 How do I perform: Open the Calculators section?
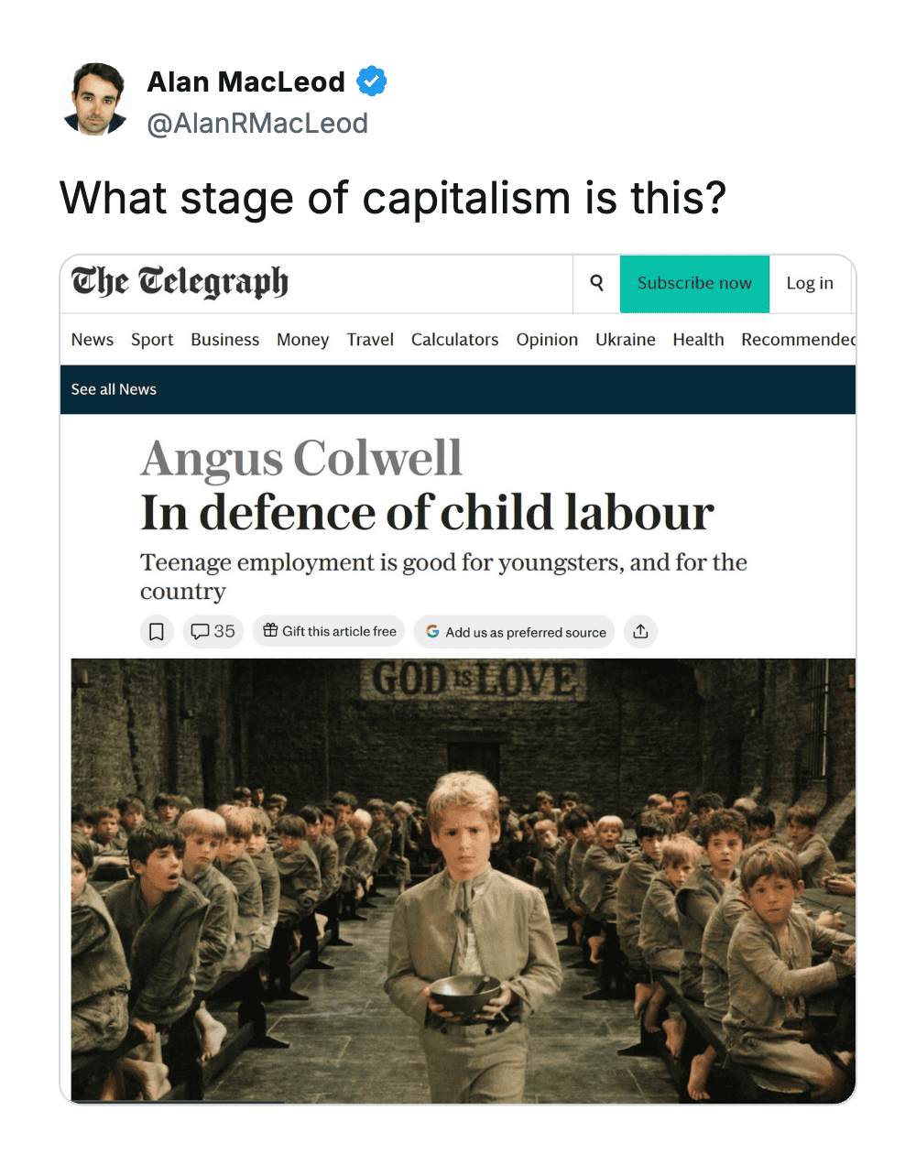(454, 340)
